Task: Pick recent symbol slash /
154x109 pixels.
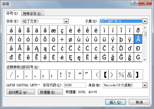Action: coord(11,75)
